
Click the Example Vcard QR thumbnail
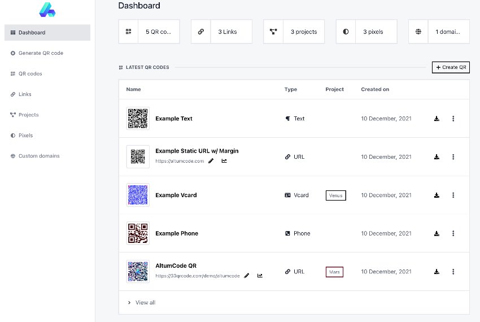[138, 195]
